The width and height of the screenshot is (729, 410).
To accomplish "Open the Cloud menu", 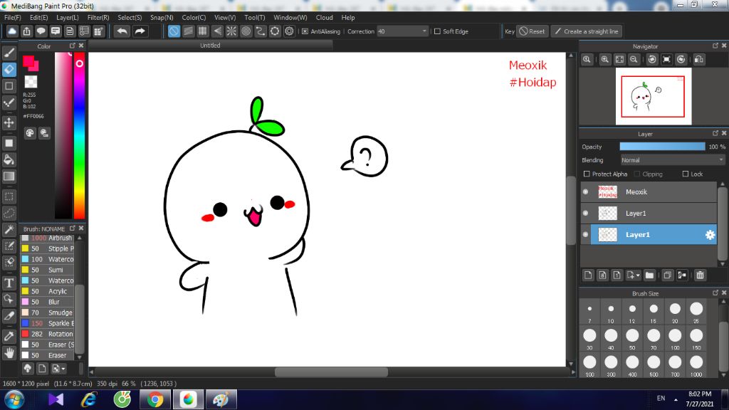I will [324, 18].
